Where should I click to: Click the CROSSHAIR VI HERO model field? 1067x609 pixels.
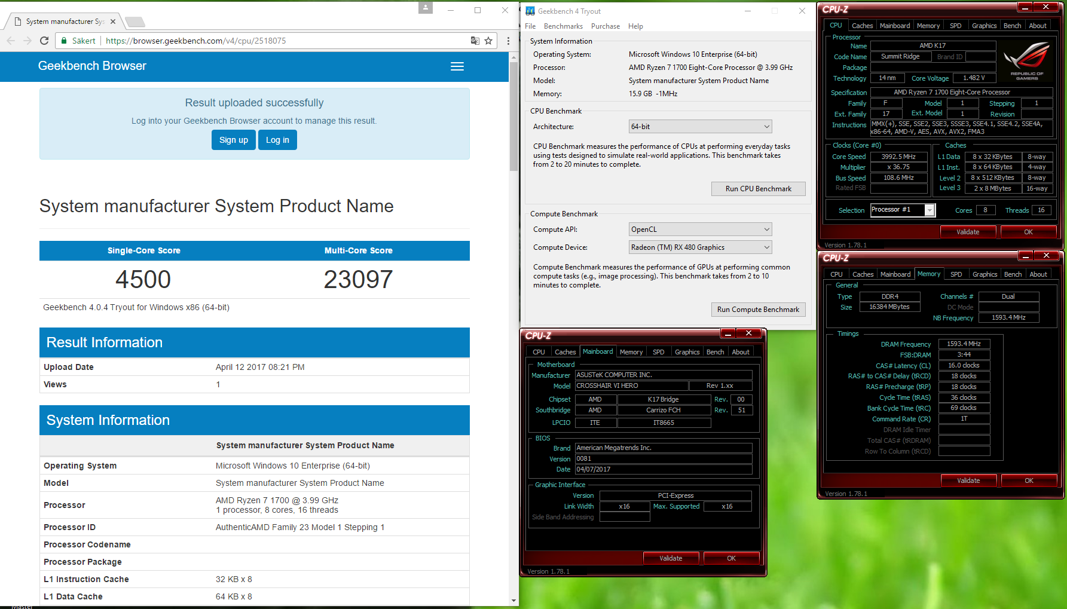pos(631,386)
